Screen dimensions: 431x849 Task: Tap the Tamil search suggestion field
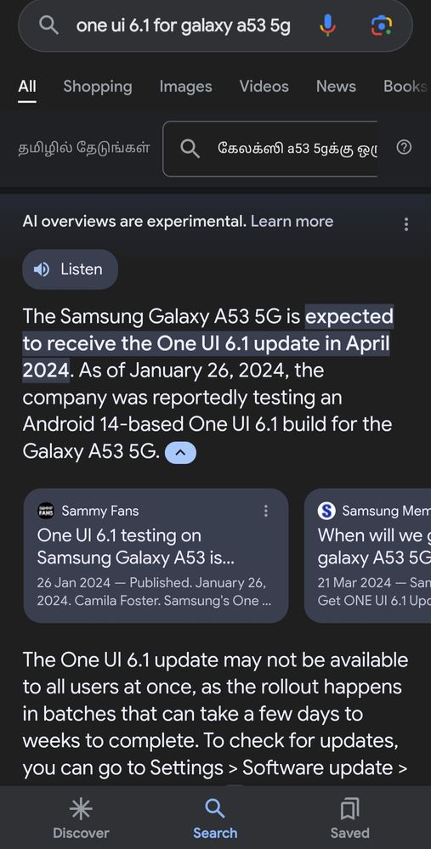(x=270, y=149)
